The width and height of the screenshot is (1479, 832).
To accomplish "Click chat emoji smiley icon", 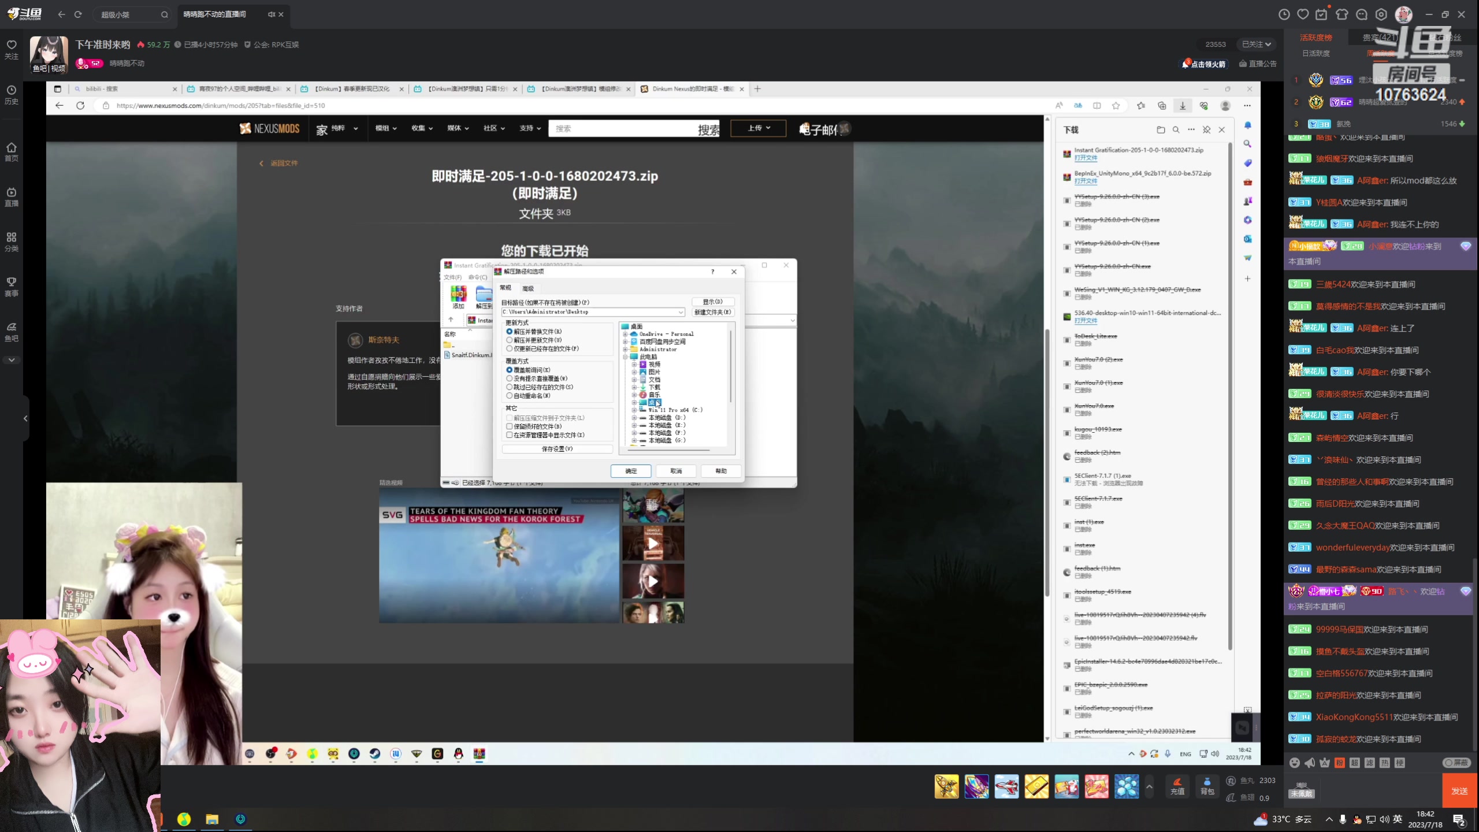I will [1295, 763].
